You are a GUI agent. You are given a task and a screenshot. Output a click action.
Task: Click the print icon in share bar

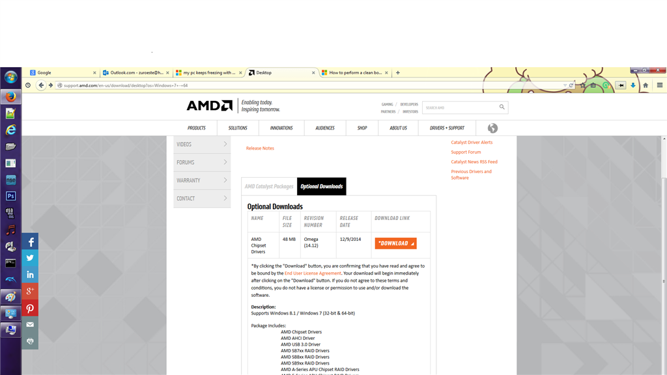(x=30, y=341)
